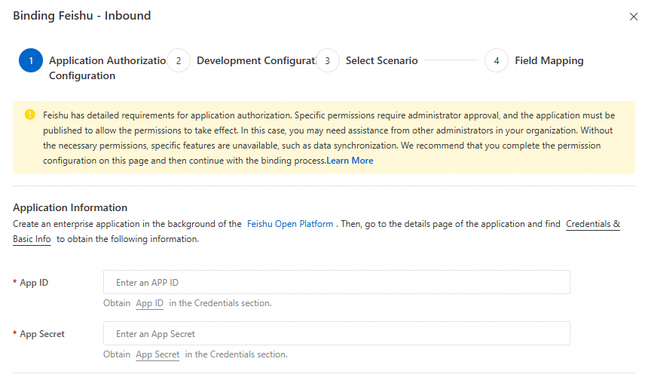The image size is (648, 374).
Task: Open the Learn More link
Action: pos(350,161)
